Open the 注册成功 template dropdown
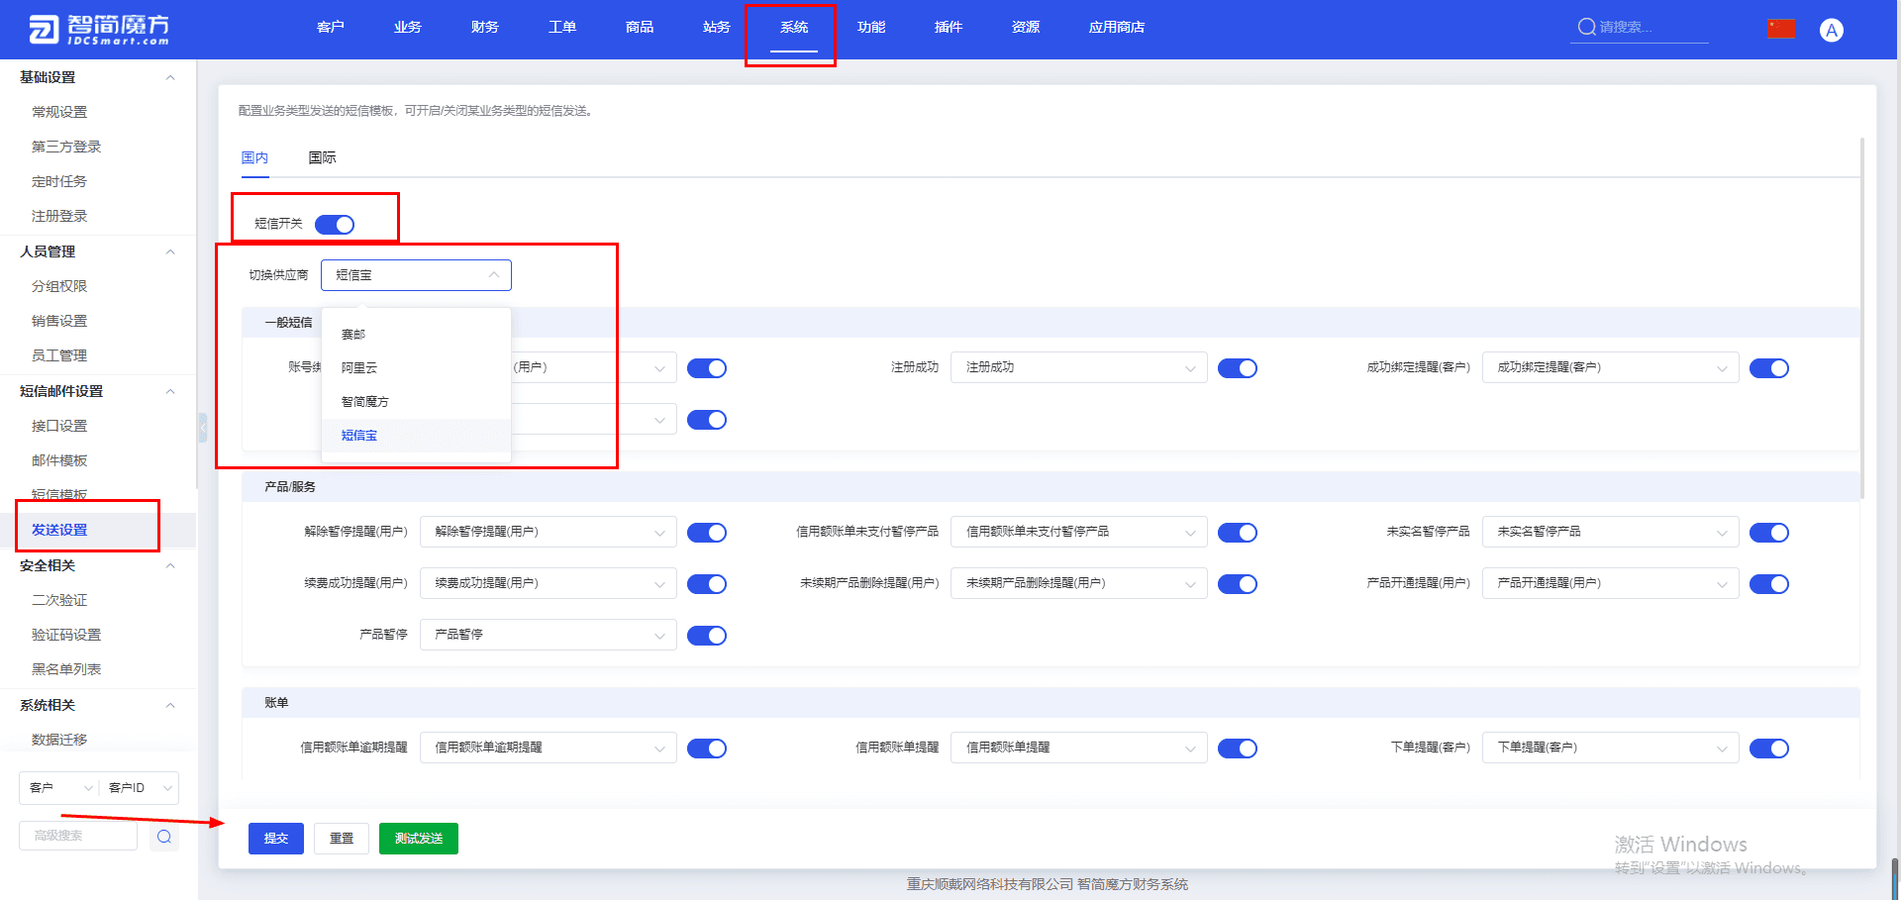The height and width of the screenshot is (900, 1901). point(1079,367)
